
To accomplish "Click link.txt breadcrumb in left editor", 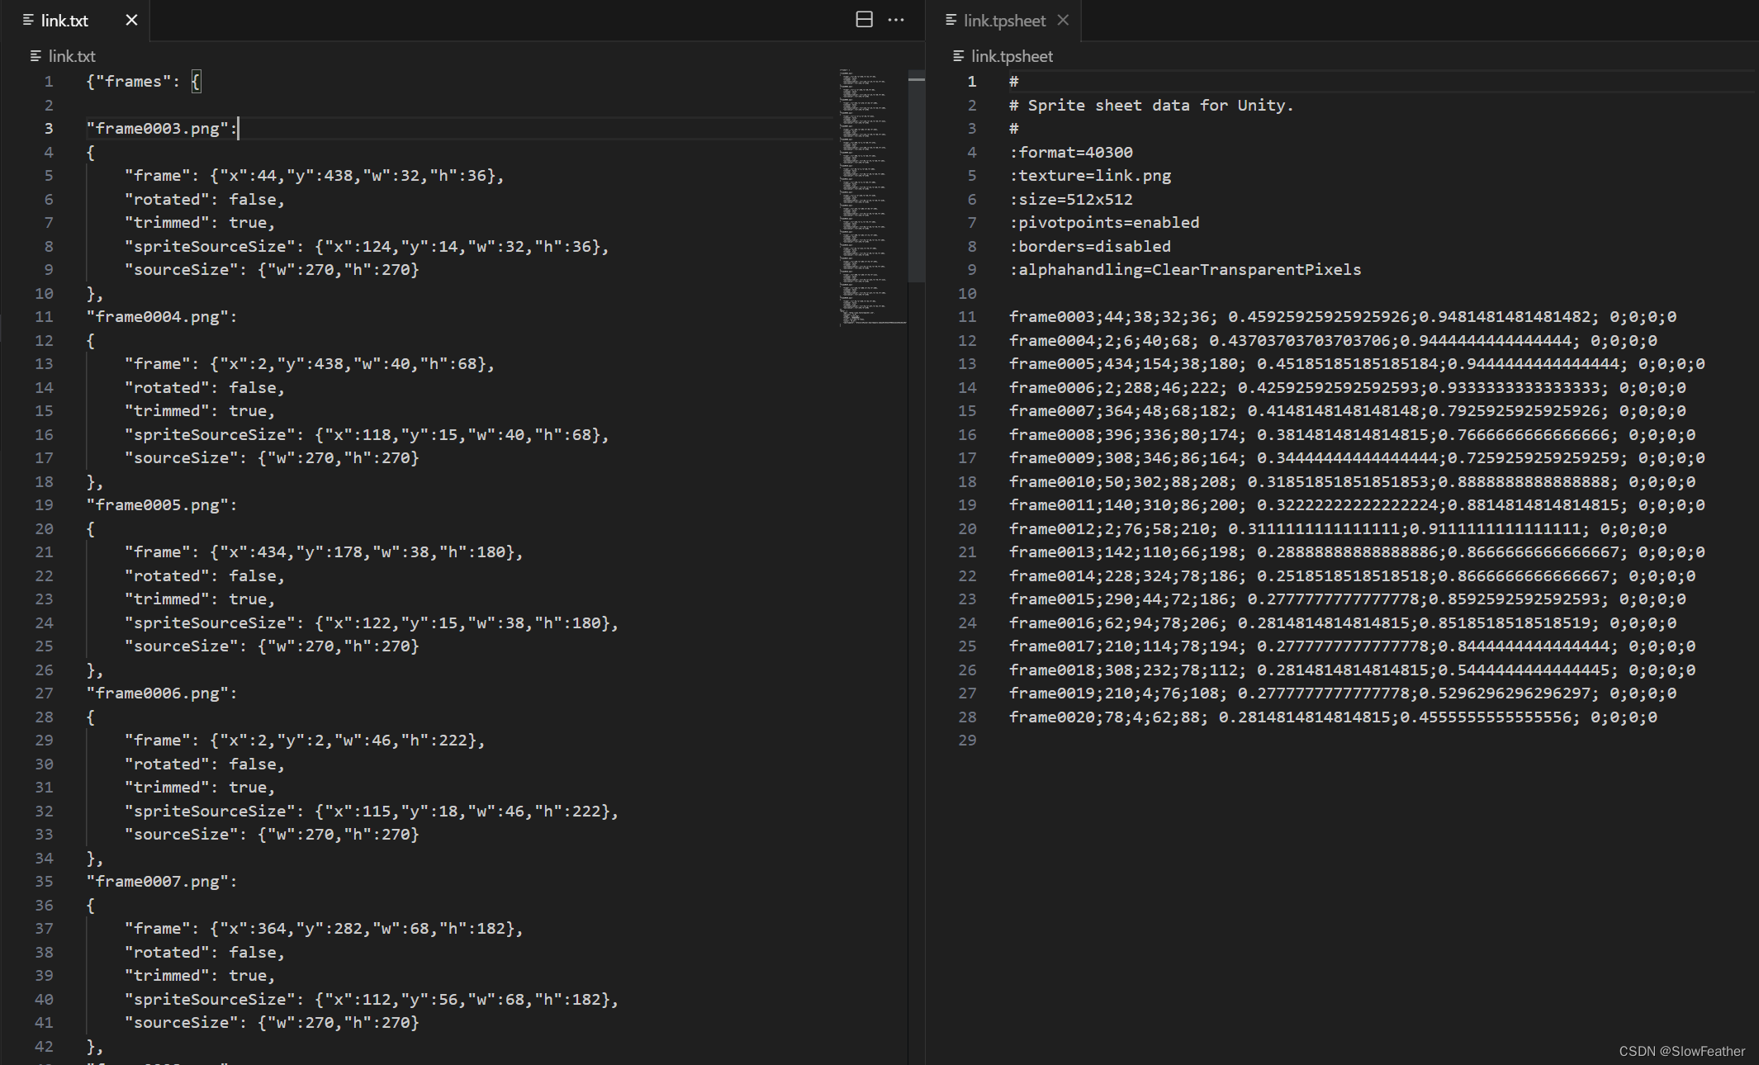I will (x=72, y=56).
